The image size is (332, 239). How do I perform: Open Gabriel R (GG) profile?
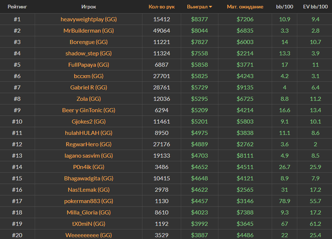(x=88, y=87)
